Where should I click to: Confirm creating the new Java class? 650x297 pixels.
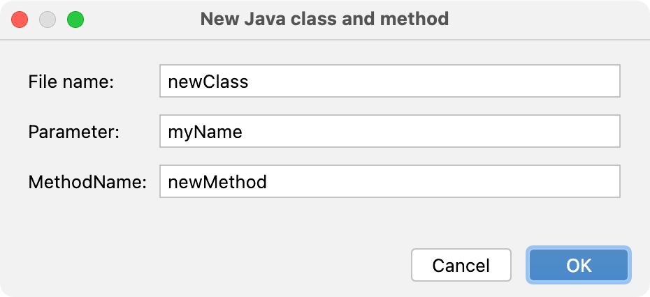tap(579, 265)
